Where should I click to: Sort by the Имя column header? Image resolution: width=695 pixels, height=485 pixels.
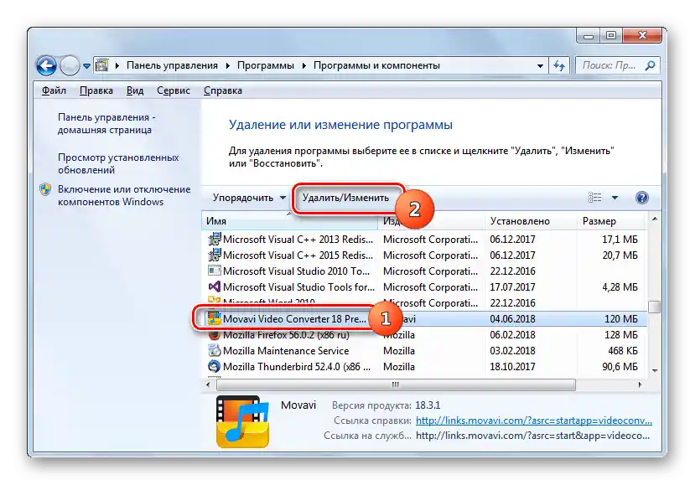point(290,221)
